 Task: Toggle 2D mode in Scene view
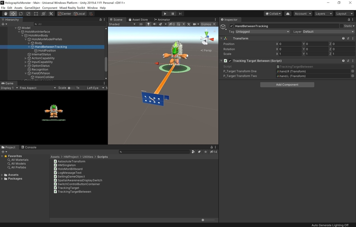pyautogui.click(x=141, y=24)
